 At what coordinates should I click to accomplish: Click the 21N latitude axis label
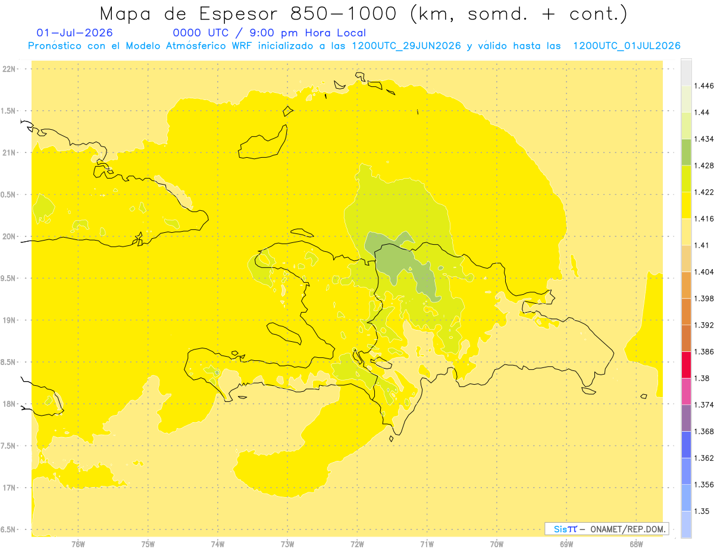click(10, 152)
